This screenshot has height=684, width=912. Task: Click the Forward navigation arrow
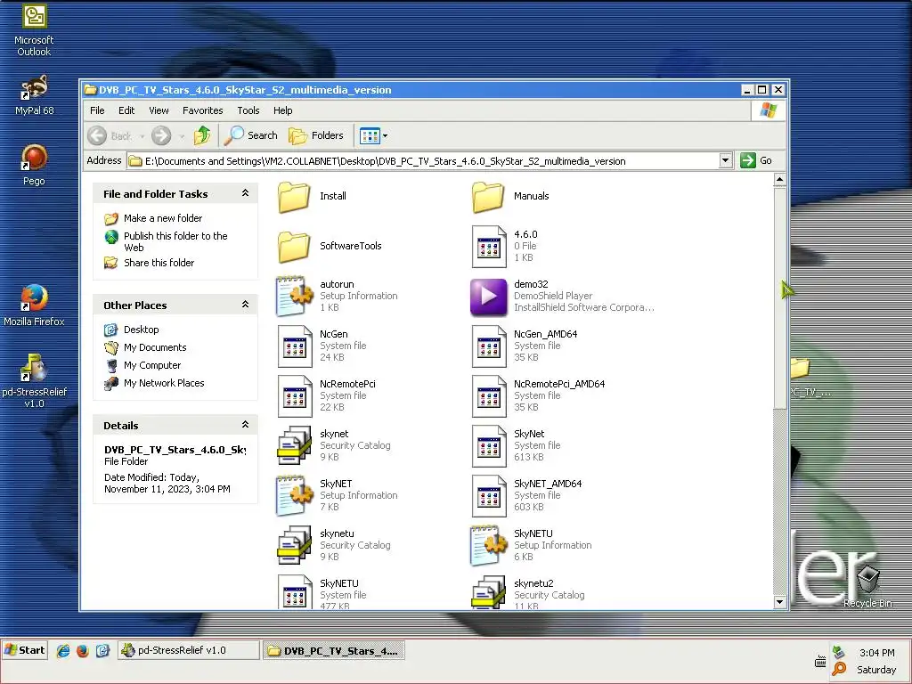click(161, 136)
